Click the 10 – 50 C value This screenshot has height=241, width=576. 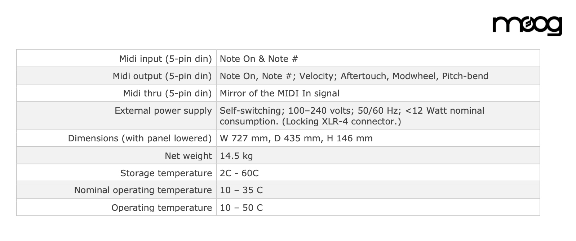pos(241,208)
